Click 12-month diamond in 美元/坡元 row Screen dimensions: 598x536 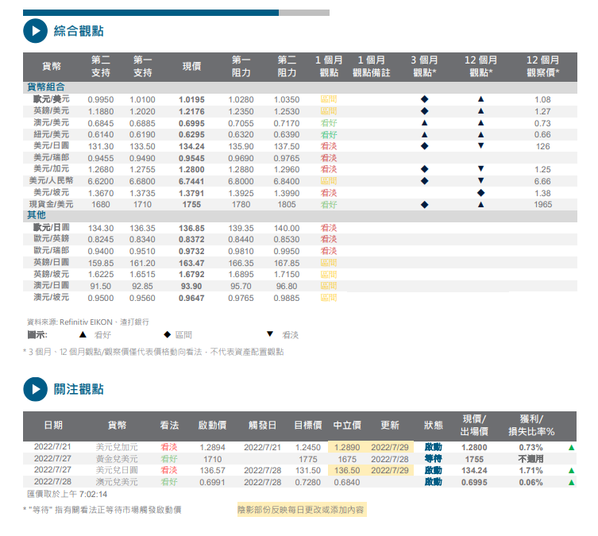[480, 193]
